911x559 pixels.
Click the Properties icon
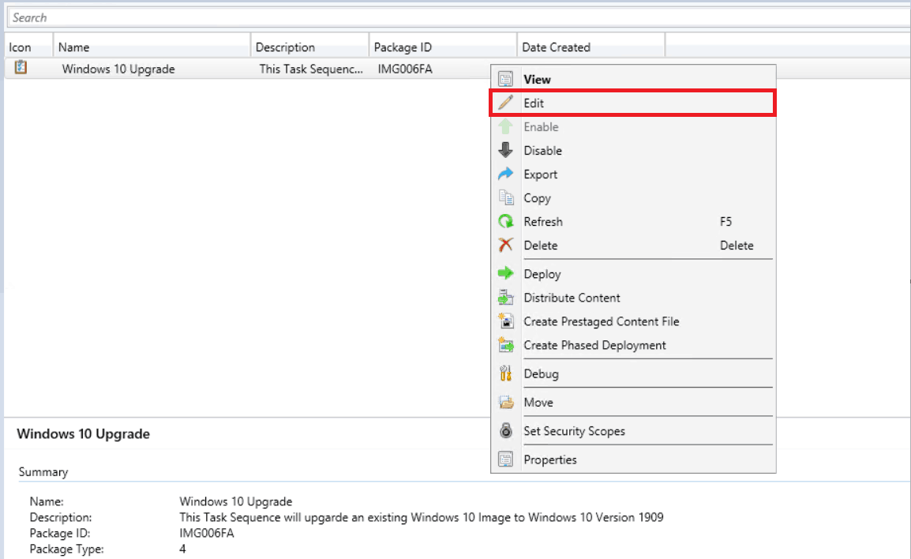point(505,459)
